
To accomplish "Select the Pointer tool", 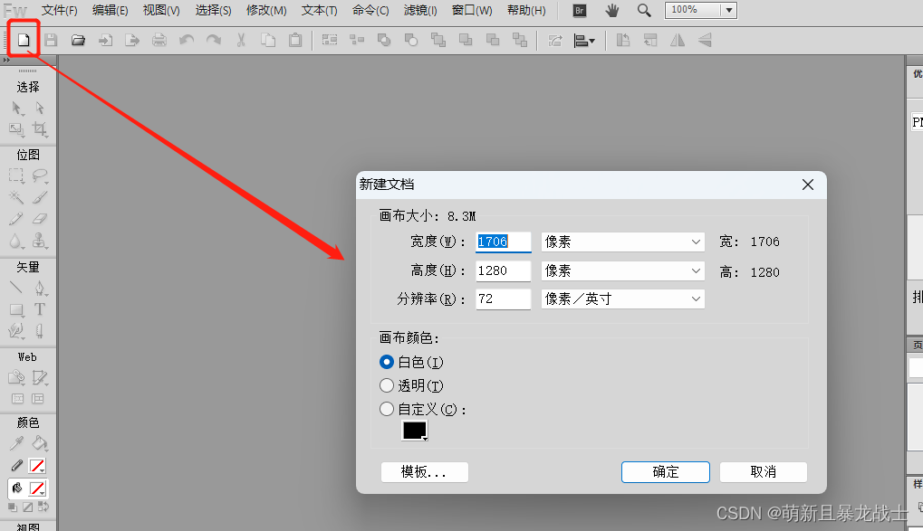I will tap(16, 109).
